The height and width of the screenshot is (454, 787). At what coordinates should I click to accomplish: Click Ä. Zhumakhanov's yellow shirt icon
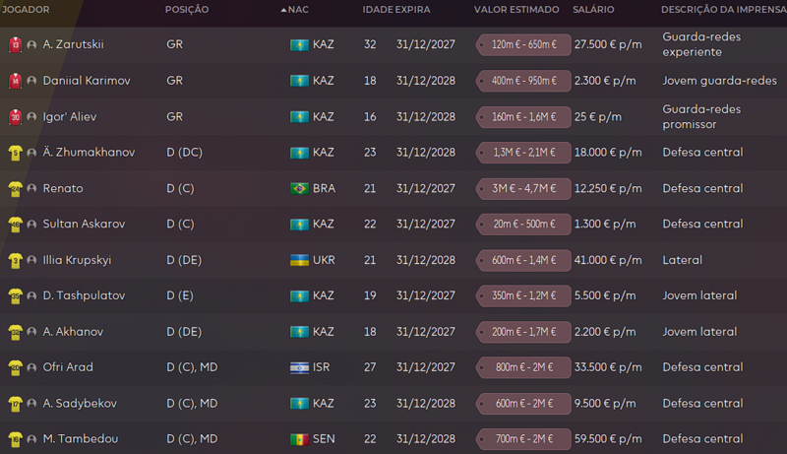coord(15,153)
